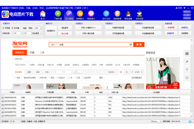This screenshot has width=194, height=129.
Task: Open 下载设置 download settings
Action: 58,14
